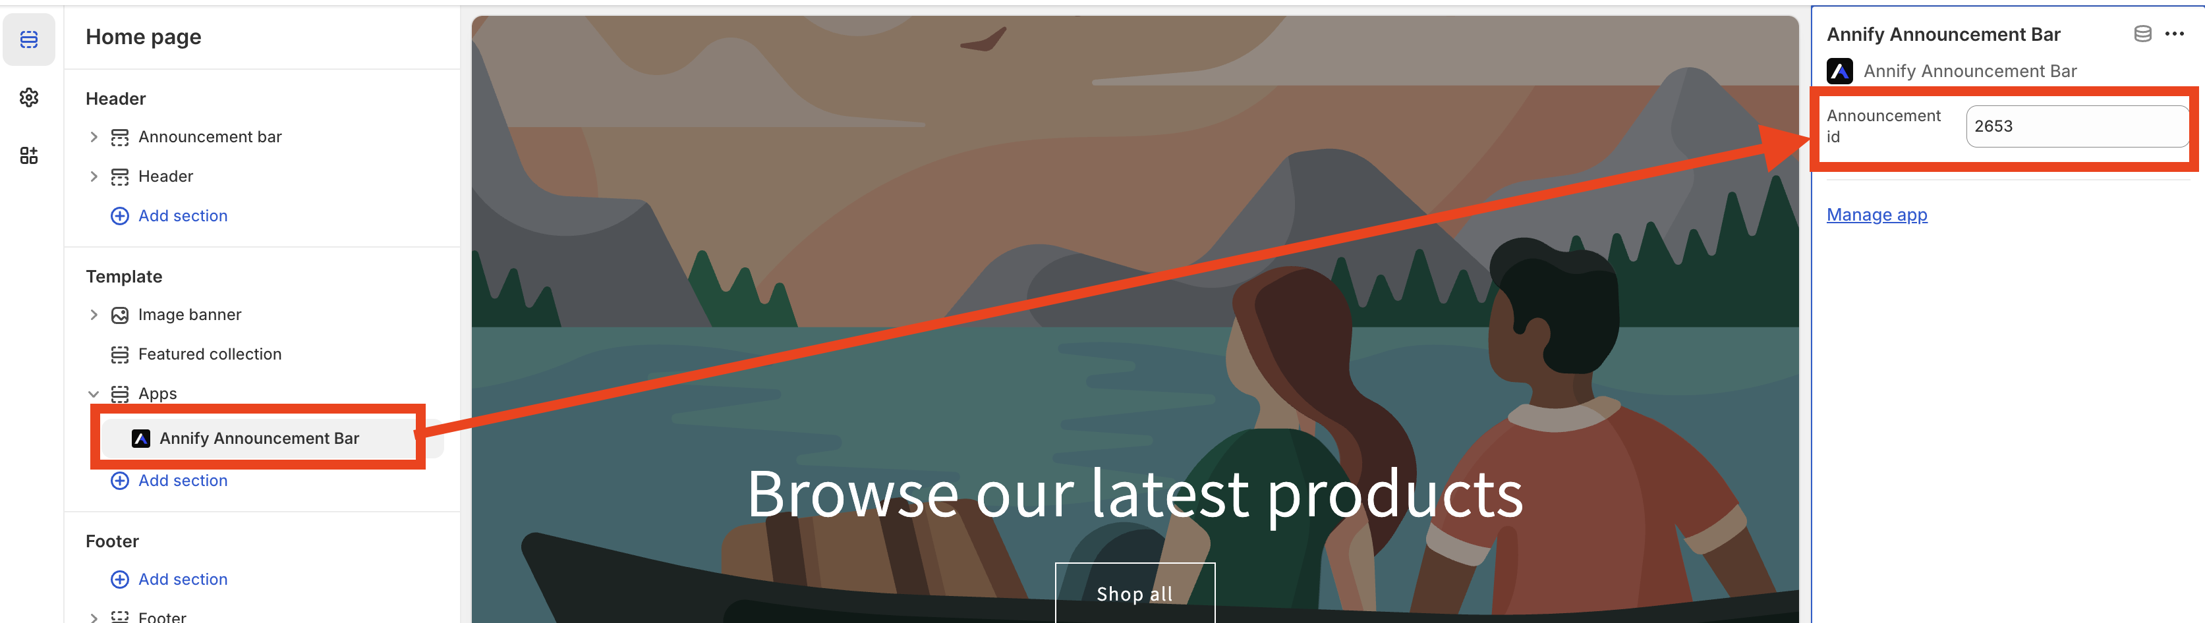The image size is (2205, 623).
Task: Click the plus icon under Header group
Action: point(120,215)
